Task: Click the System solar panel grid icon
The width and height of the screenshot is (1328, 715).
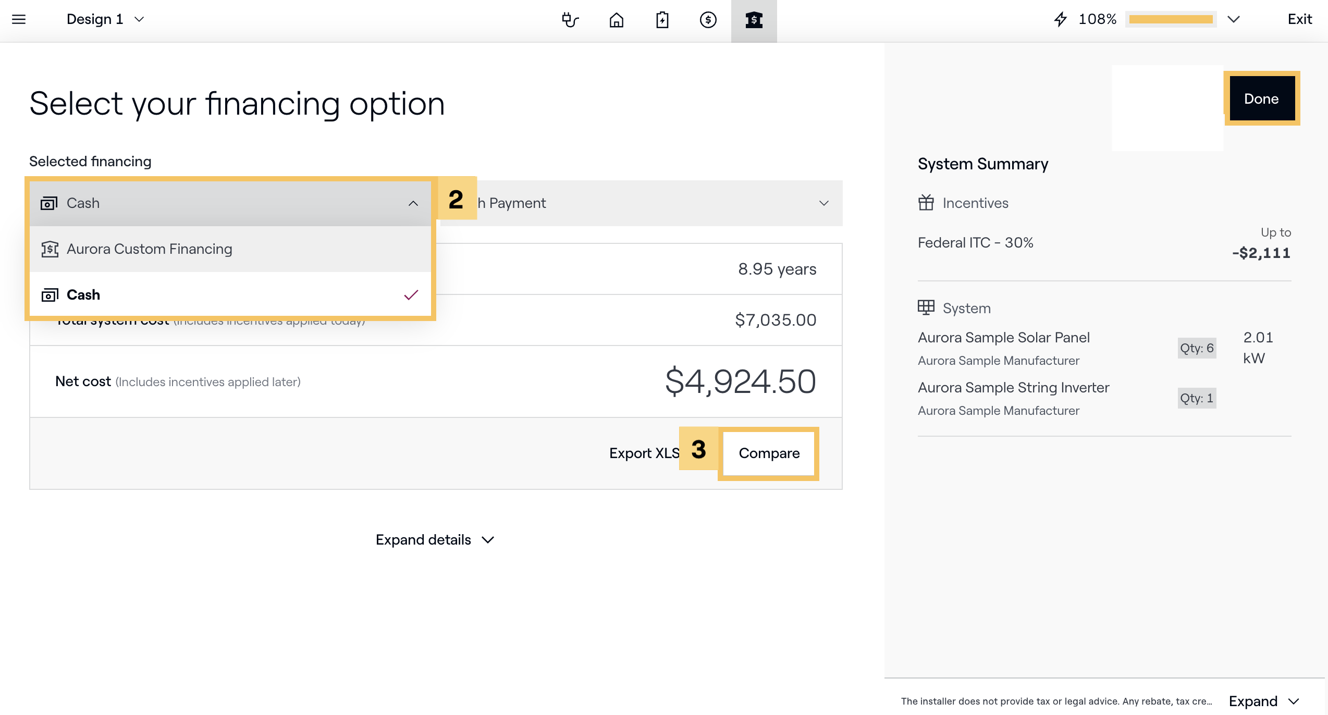Action: (926, 307)
